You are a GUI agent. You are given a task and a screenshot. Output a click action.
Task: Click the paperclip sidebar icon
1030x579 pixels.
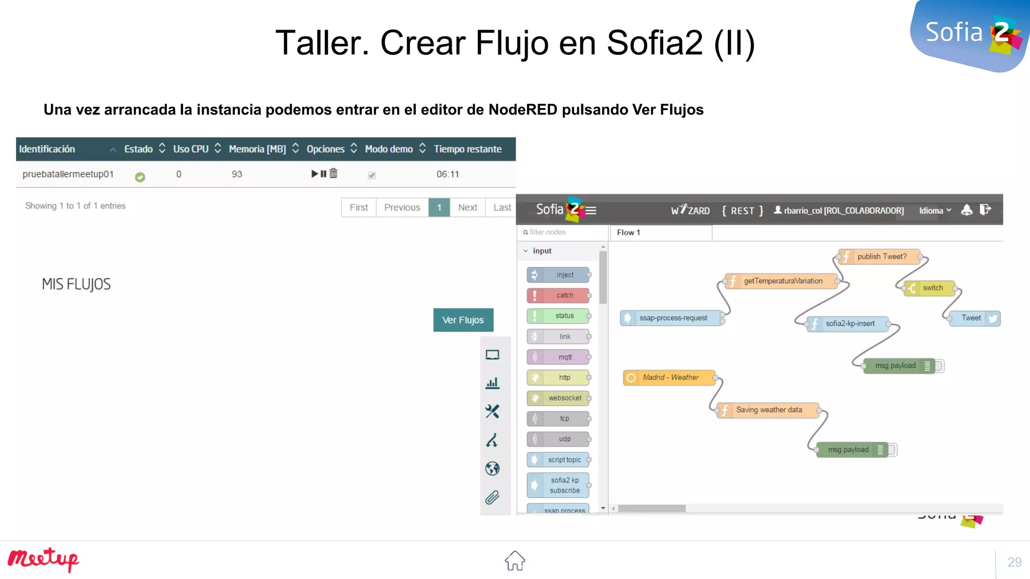(492, 497)
